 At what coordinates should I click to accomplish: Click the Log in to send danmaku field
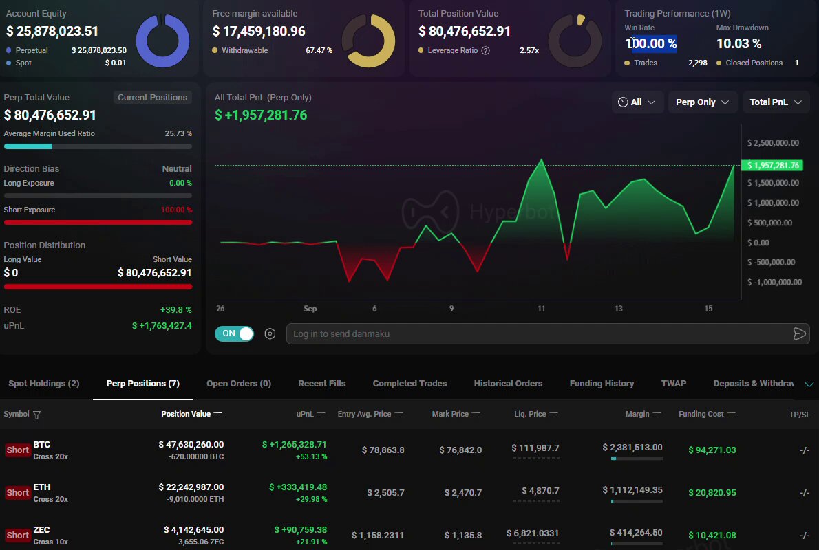[538, 334]
